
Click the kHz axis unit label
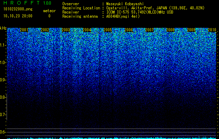(x=3, y=28)
